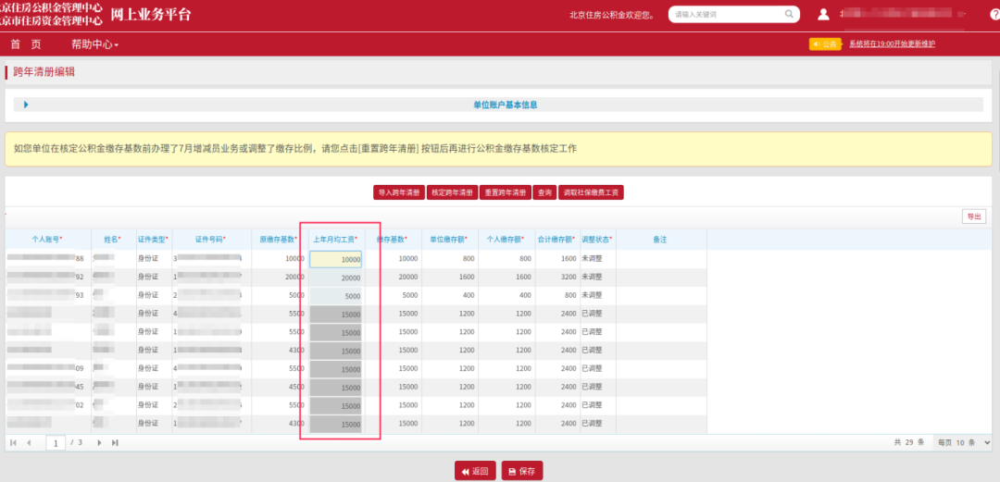Click the 网上业务平台 header title
1000x482 pixels.
(151, 15)
